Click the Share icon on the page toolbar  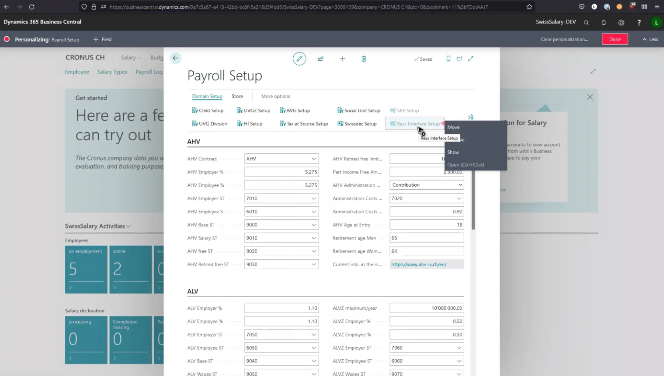(x=321, y=59)
